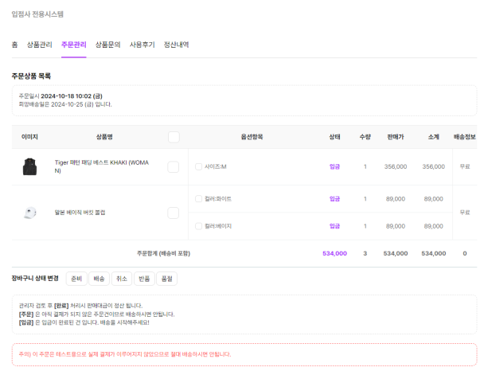Switch to the 상품관리 tab
The image size is (488, 375).
40,45
